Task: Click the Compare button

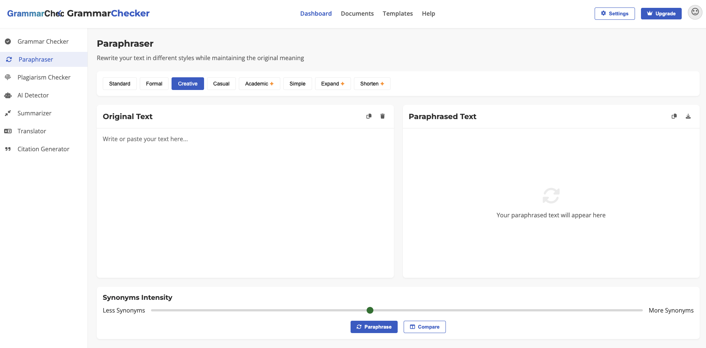Action: pos(425,327)
